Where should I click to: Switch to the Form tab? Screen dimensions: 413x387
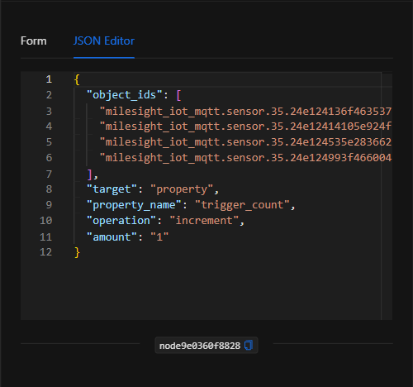tap(34, 41)
